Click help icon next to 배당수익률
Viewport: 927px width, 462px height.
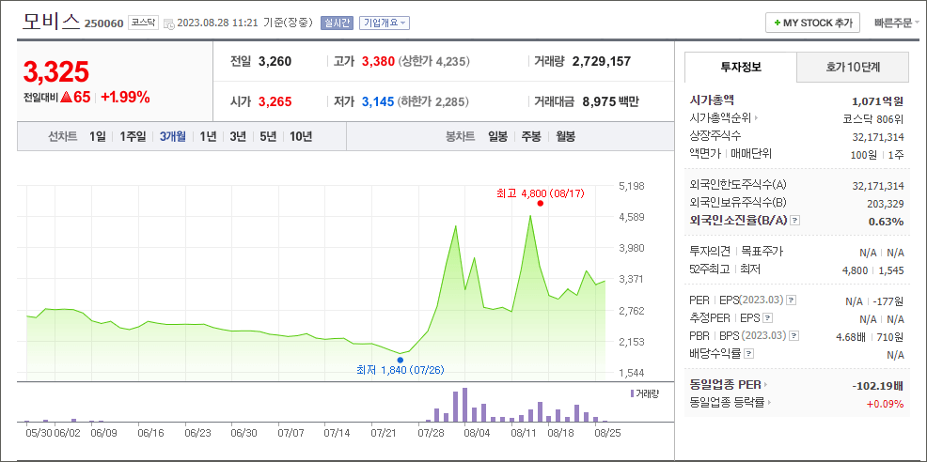[749, 354]
